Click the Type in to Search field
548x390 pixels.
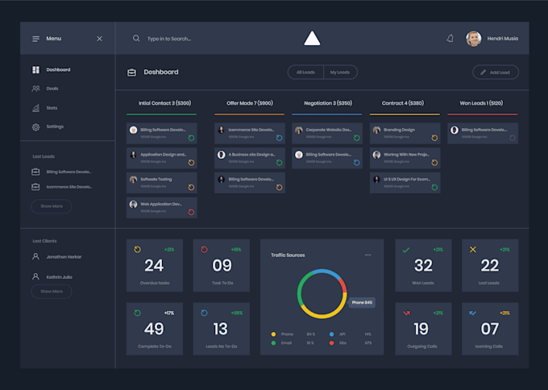(169, 39)
